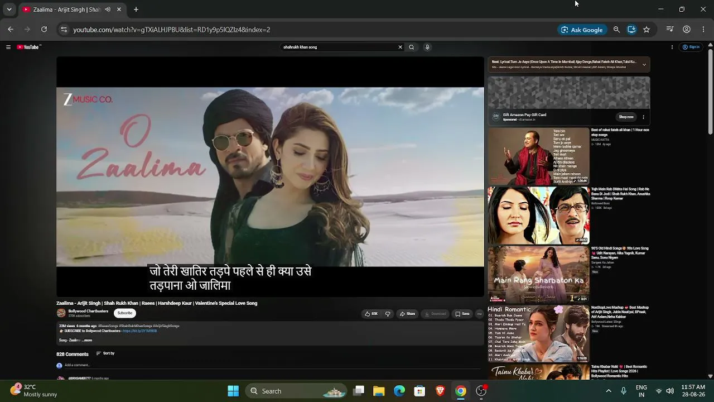Open File Explorer from the taskbar

(379, 391)
